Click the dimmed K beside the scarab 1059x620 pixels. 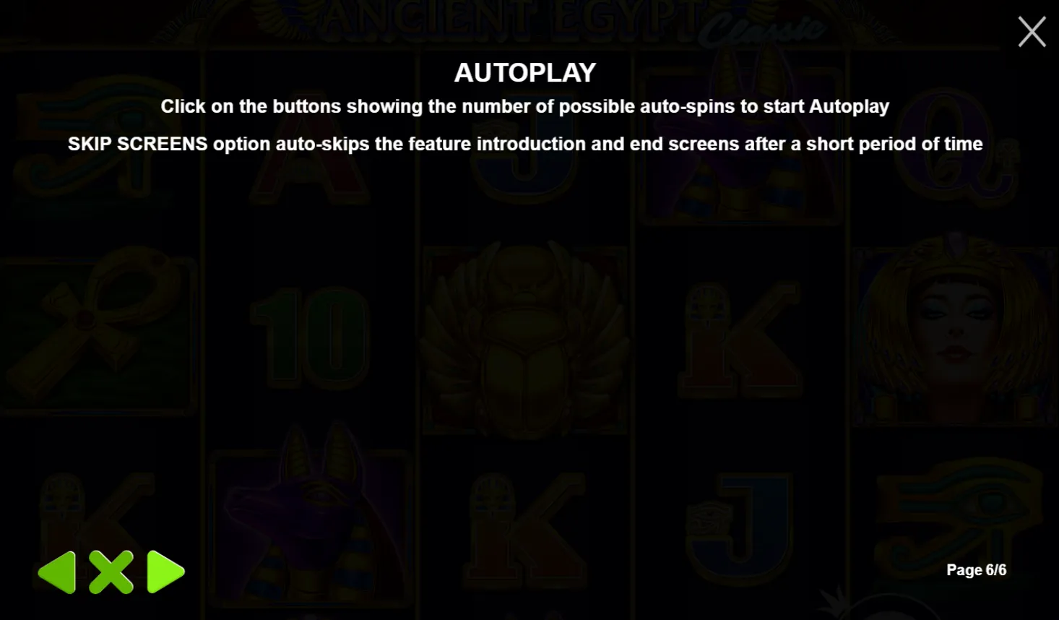(738, 340)
